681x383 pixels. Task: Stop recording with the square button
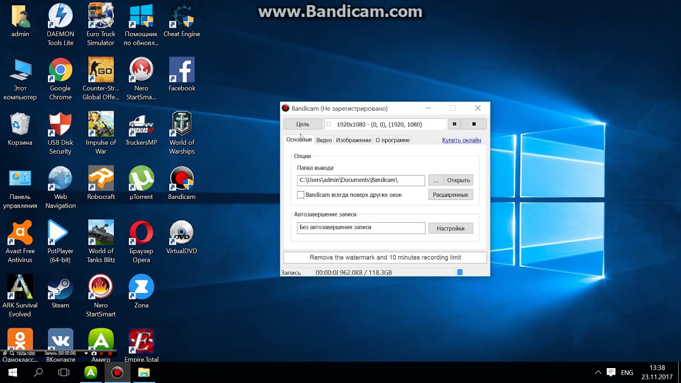(474, 124)
